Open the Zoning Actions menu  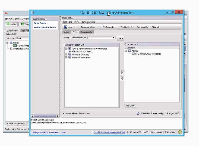pos(88,22)
